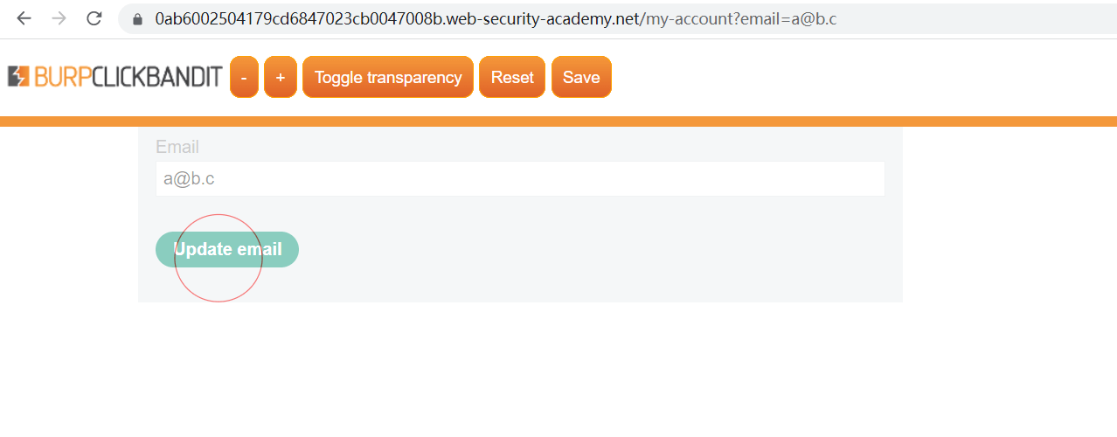Reload the current page
The width and height of the screenshot is (1117, 437).
pos(94,18)
